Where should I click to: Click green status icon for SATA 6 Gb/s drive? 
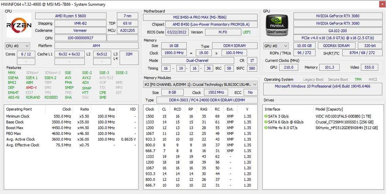pyautogui.click(x=266, y=122)
